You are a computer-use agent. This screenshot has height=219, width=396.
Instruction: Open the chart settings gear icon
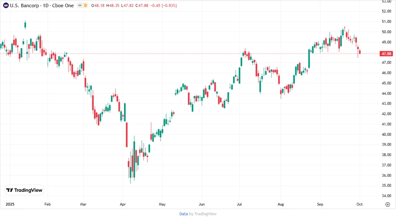[387, 204]
